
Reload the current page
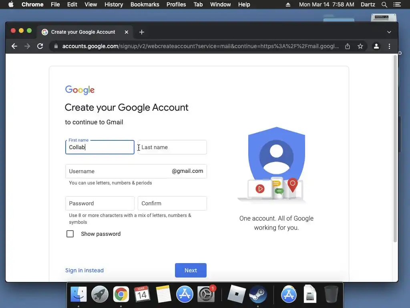click(40, 47)
